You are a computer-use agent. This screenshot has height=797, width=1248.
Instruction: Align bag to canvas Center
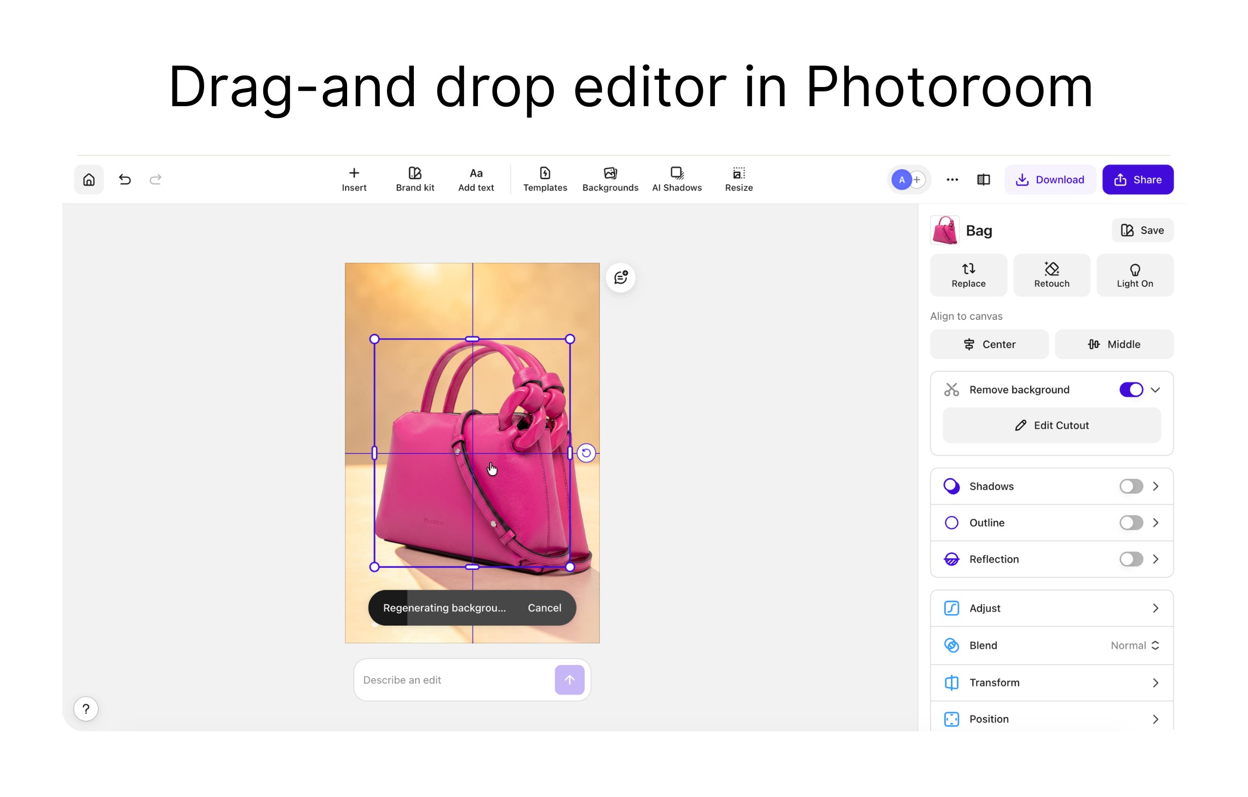pyautogui.click(x=989, y=344)
